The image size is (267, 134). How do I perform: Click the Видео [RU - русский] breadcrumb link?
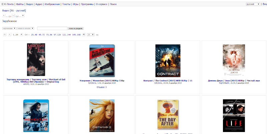pos(14,11)
